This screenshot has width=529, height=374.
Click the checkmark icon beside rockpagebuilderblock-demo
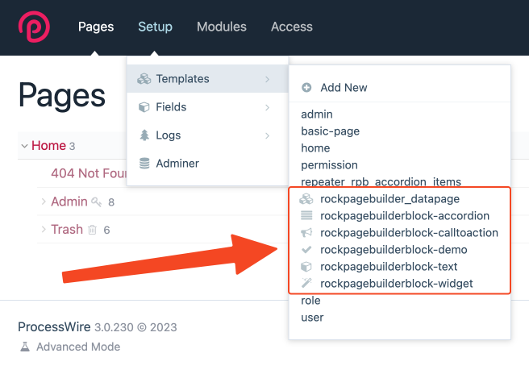click(x=306, y=250)
